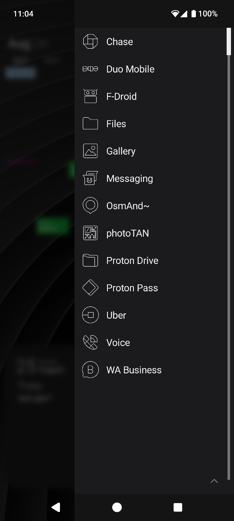Viewport: 234px width, 521px height.
Task: Tap the Duo Mobile icon
Action: [90, 69]
